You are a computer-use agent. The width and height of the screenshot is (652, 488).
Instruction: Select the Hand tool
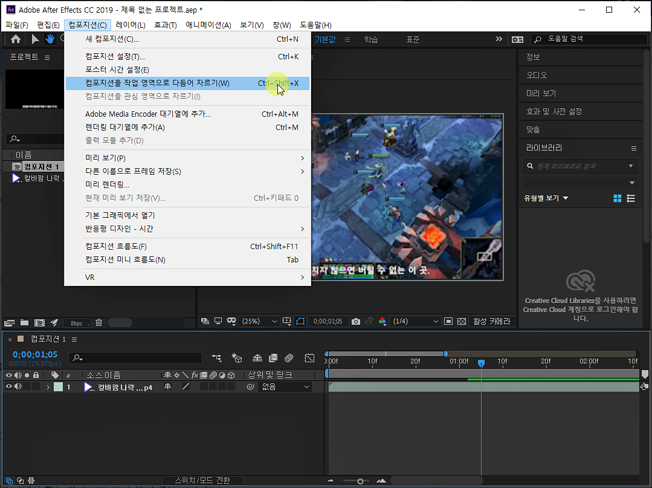pos(50,39)
